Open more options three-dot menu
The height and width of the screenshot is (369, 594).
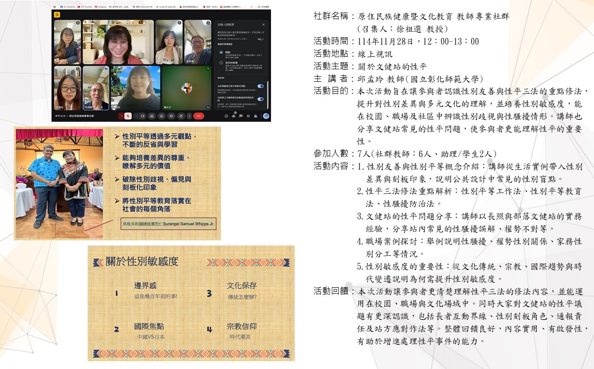click(190, 116)
